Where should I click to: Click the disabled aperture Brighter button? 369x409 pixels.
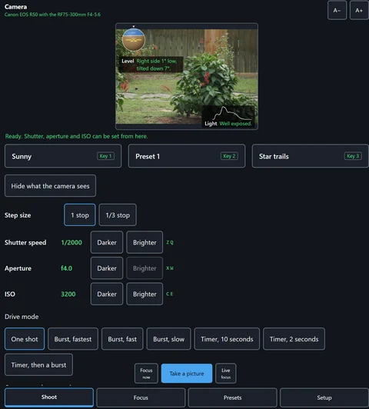[x=145, y=268]
